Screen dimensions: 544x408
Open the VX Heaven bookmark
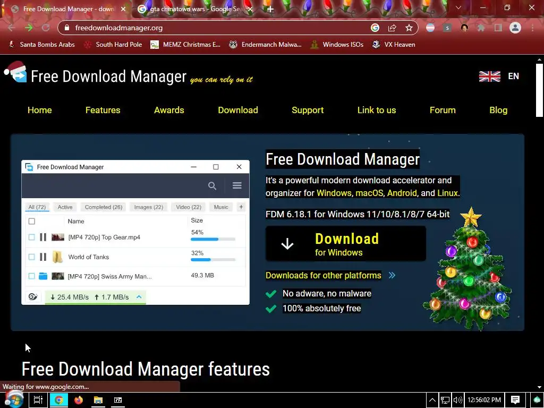394,45
